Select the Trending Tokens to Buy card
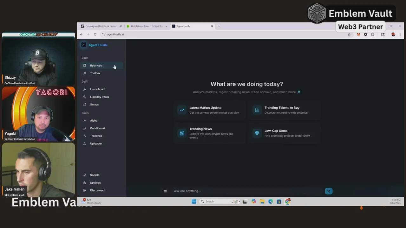 (285, 110)
